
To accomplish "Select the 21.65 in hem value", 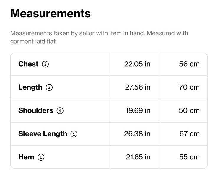I will coord(138,157).
